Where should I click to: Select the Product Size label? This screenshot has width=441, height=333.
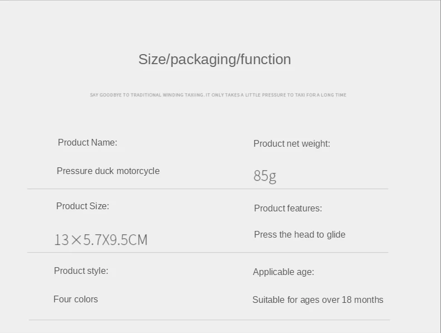pos(83,206)
